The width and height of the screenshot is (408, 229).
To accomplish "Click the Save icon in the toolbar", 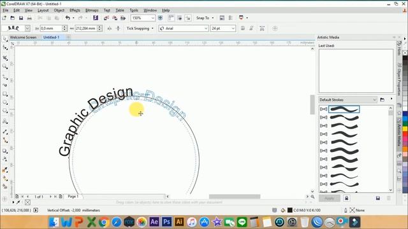I will [x=21, y=18].
